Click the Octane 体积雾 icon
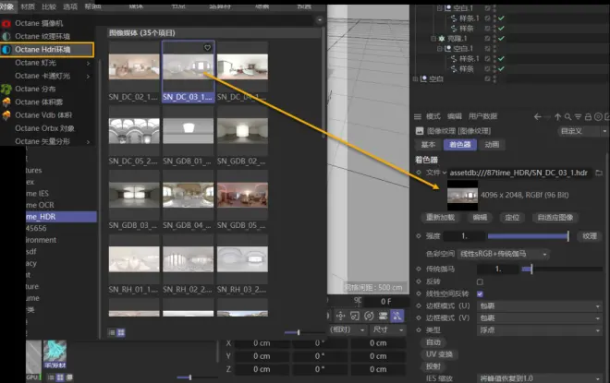This screenshot has height=383, width=610. click(x=6, y=102)
